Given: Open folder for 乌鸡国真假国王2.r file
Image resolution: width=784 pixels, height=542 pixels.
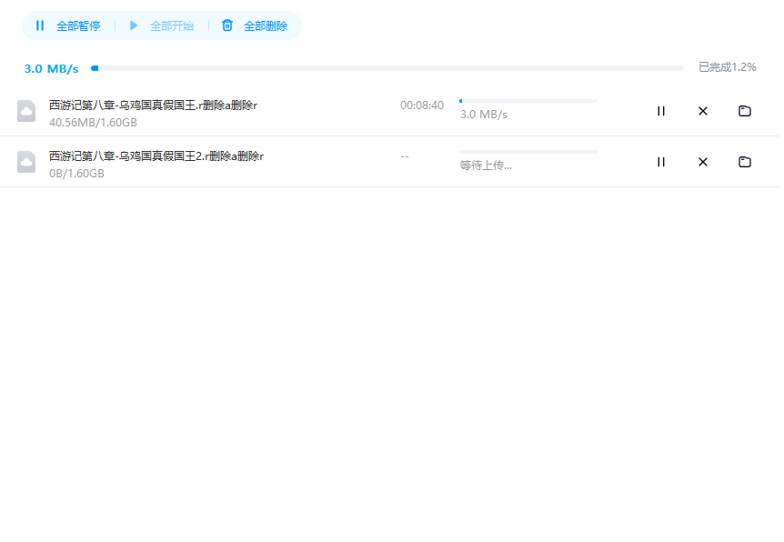Looking at the screenshot, I should (745, 162).
